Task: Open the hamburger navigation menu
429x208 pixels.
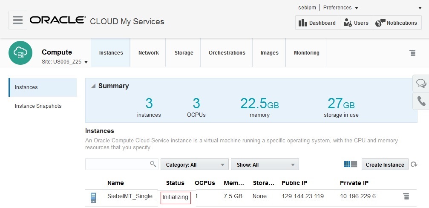Action: 17,20
